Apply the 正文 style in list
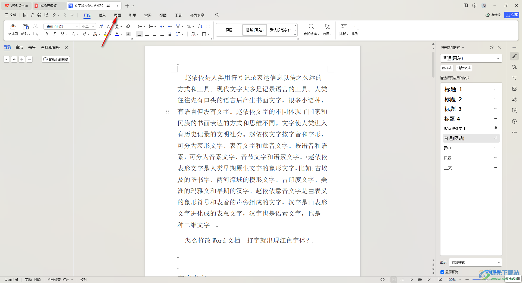The height and width of the screenshot is (283, 522). coord(471,168)
